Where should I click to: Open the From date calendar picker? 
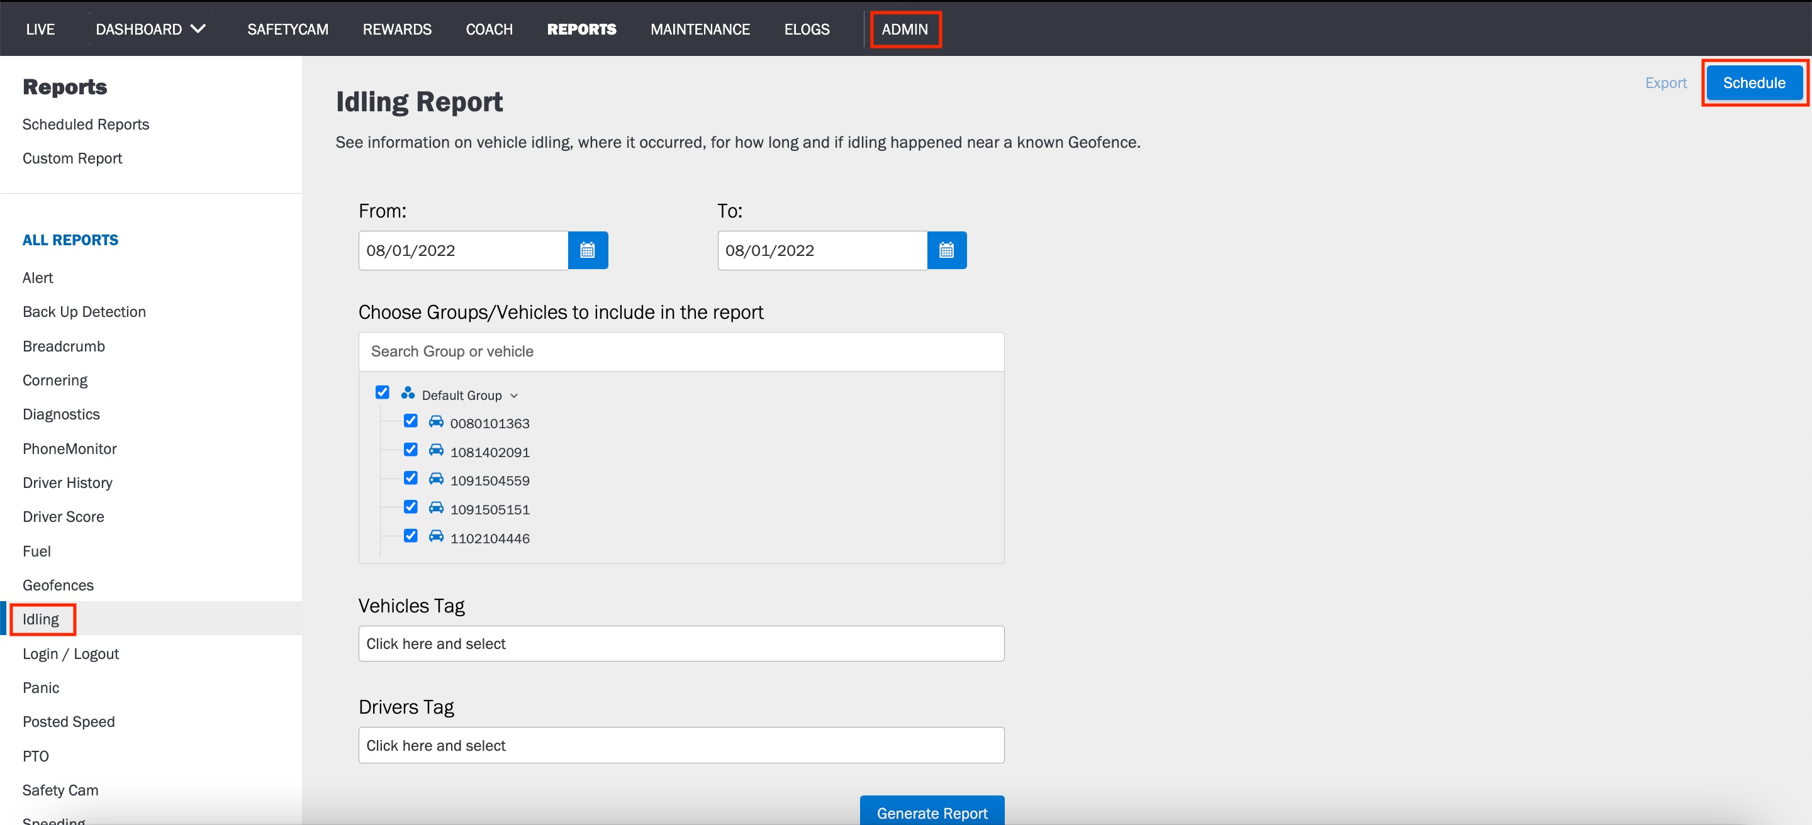click(x=588, y=250)
